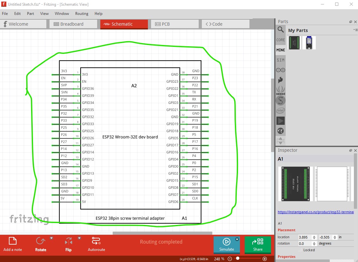The height and width of the screenshot is (262, 358).
Task: Select the ESP32 38pin screw terminal adapter label
Action: pos(130,218)
